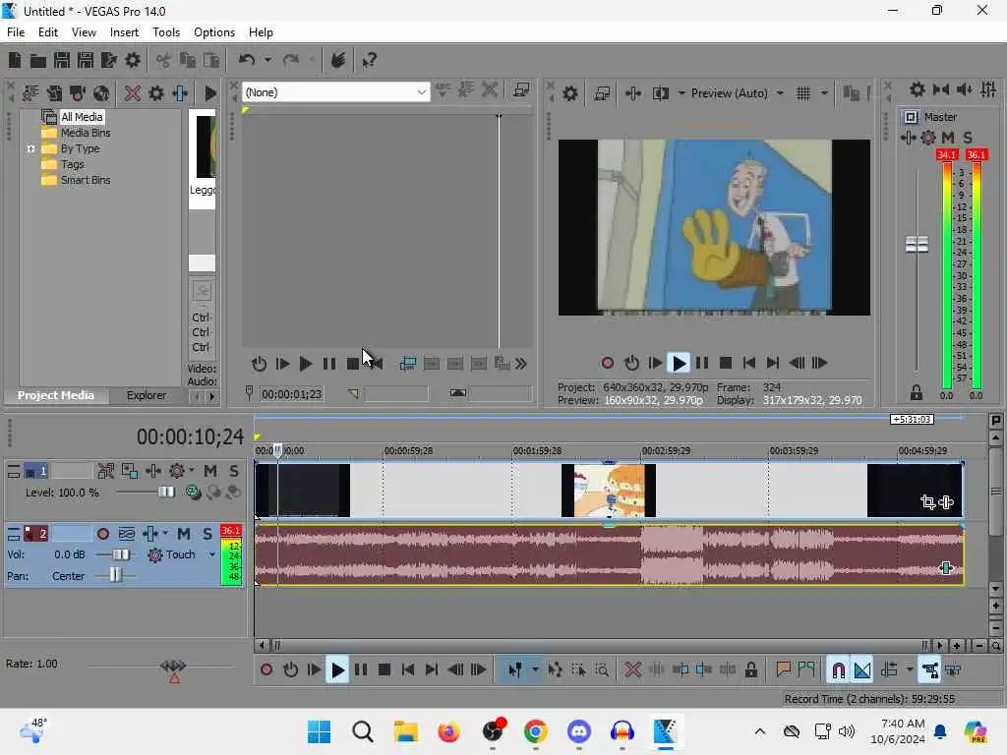Click the preview Overlays grid icon

[802, 93]
